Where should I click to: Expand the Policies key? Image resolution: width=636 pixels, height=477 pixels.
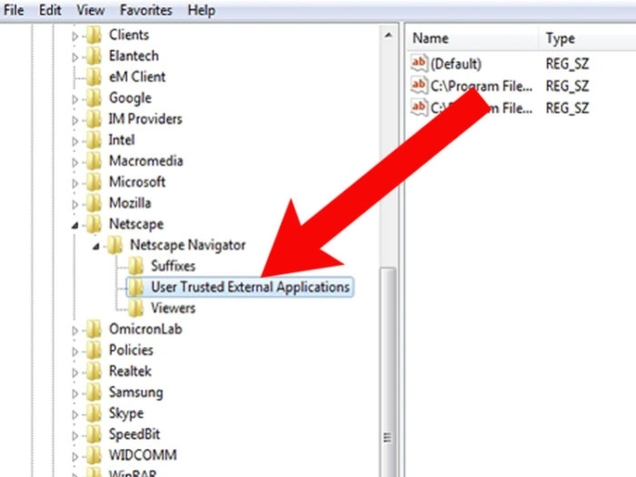pos(75,351)
